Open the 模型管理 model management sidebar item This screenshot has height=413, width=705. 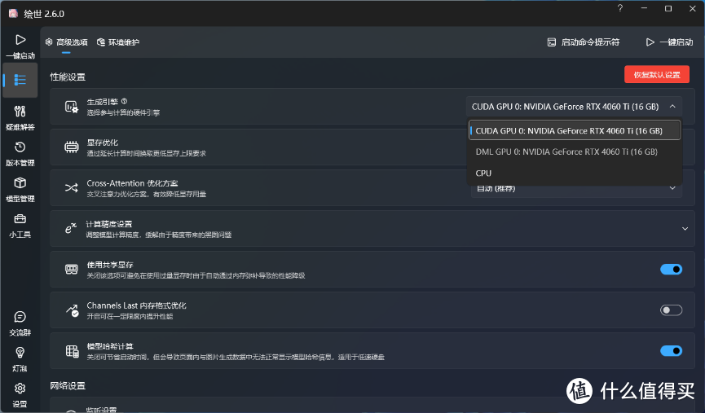[x=20, y=189]
